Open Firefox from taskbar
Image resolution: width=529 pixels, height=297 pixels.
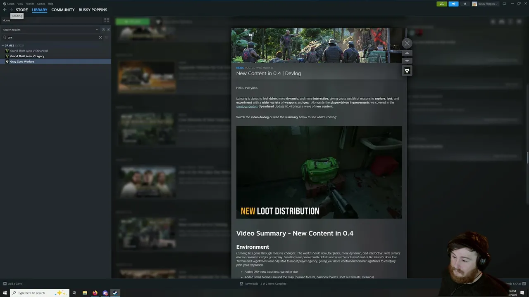click(x=95, y=293)
